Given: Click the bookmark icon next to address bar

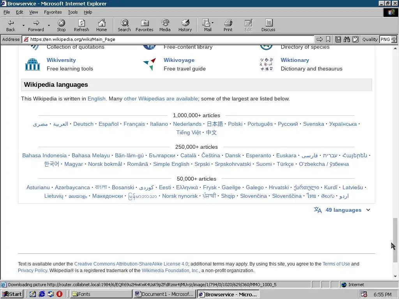Looking at the screenshot, I should pyautogui.click(x=328, y=39).
